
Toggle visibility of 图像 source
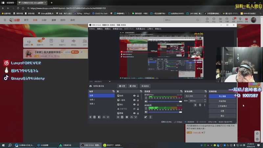pos(134,113)
